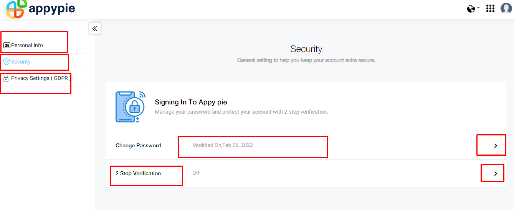
Task: Click the appypie wordmark text
Action: pos(52,8)
